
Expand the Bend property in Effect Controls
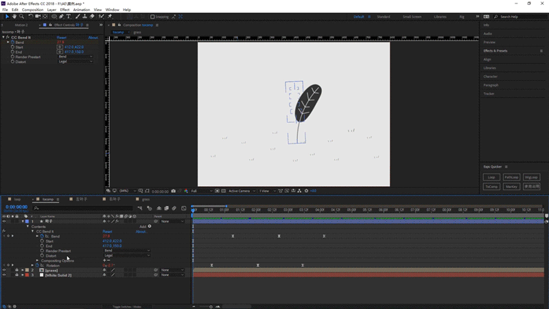pos(8,42)
